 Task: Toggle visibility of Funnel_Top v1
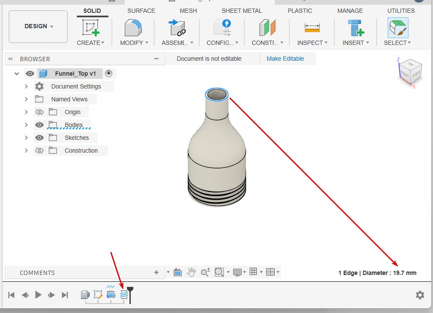(x=30, y=74)
